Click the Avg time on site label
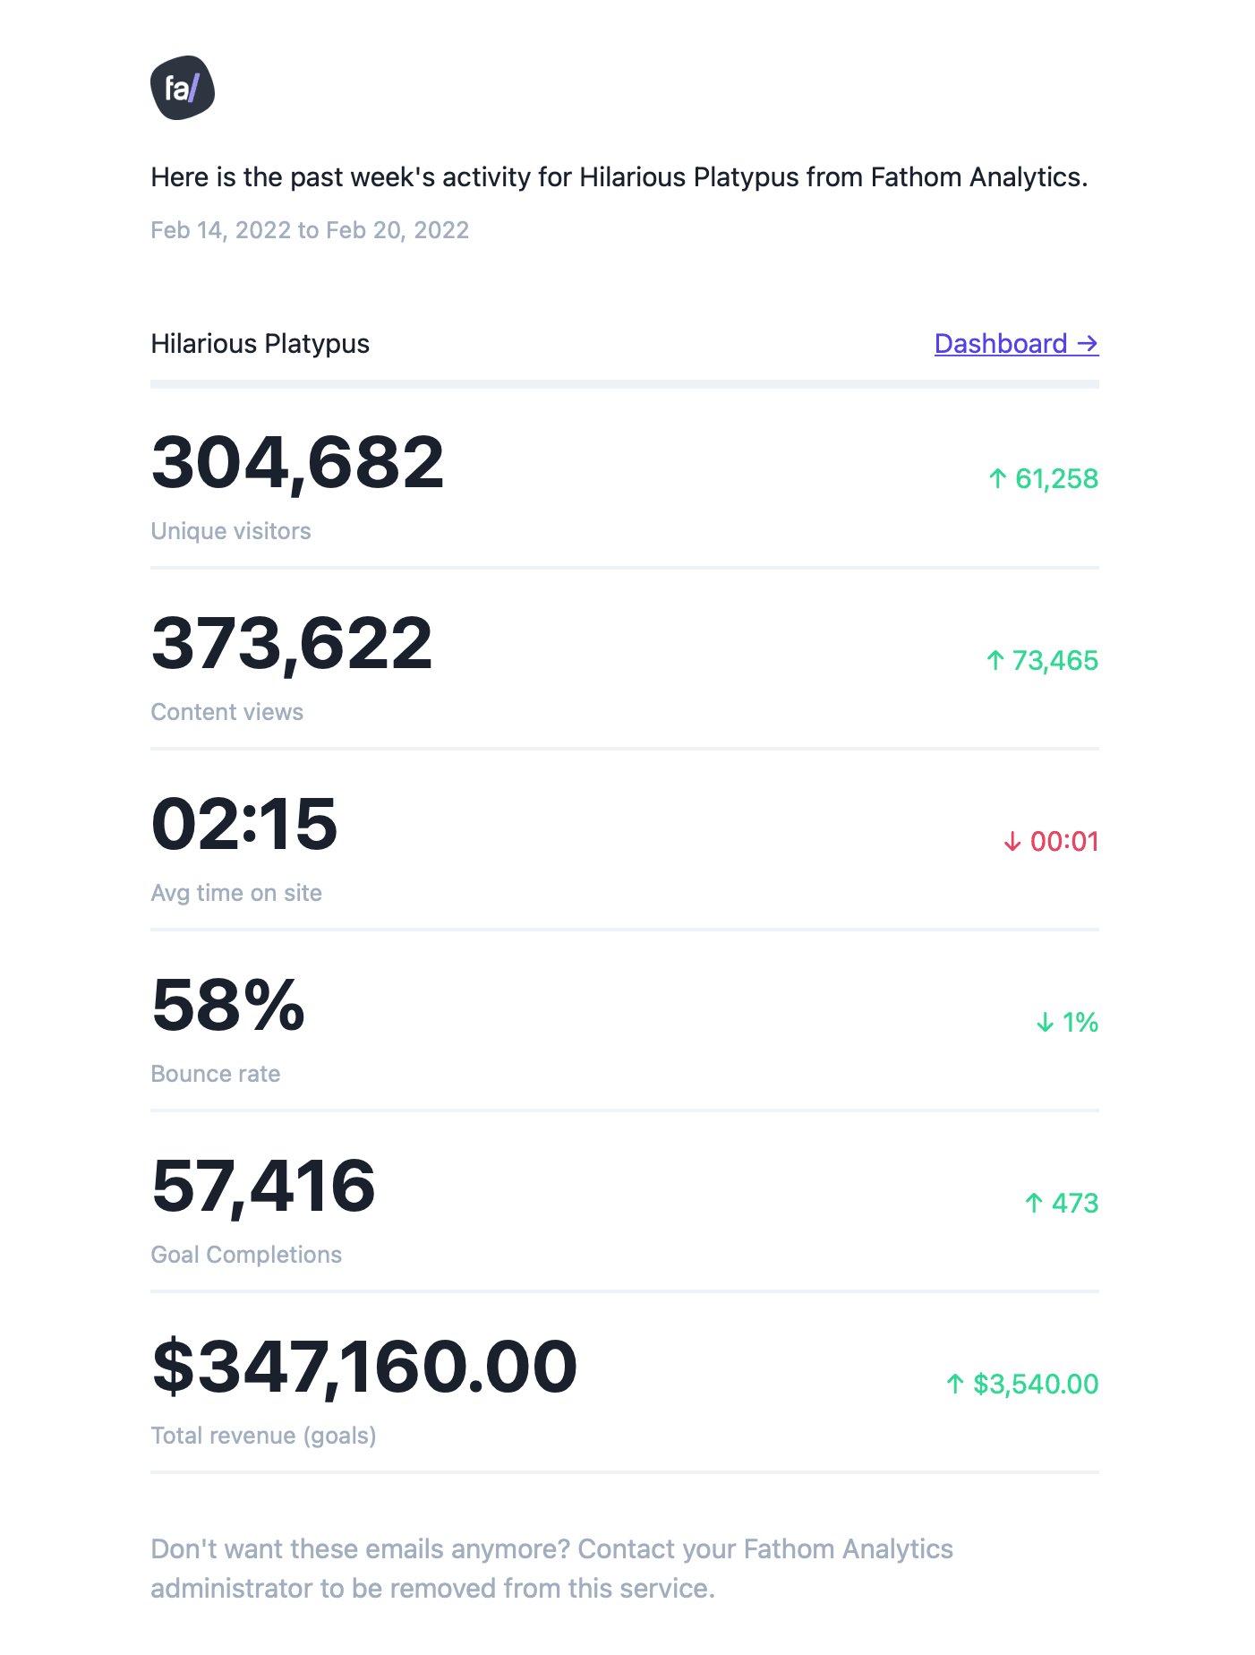This screenshot has height=1655, width=1255. [236, 893]
